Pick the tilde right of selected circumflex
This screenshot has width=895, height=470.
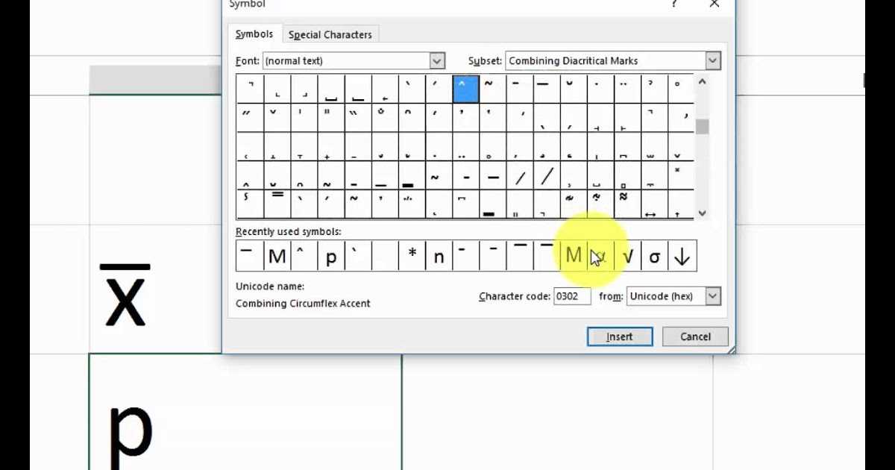(492, 88)
